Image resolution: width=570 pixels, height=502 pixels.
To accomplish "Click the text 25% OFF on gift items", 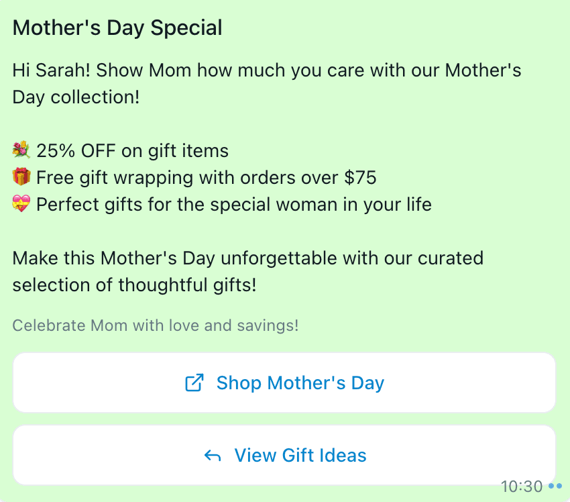I will 133,150.
